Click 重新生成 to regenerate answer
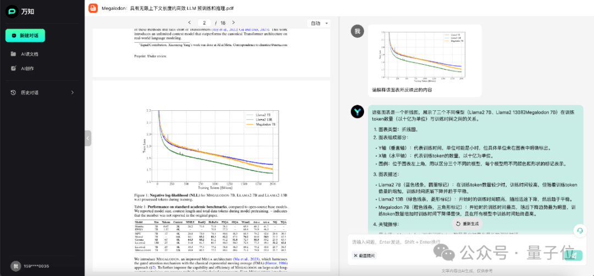 click(x=467, y=224)
